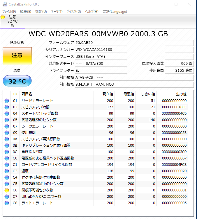Select the スピンアップ時間 row name
197x219 pixels.
(36, 107)
